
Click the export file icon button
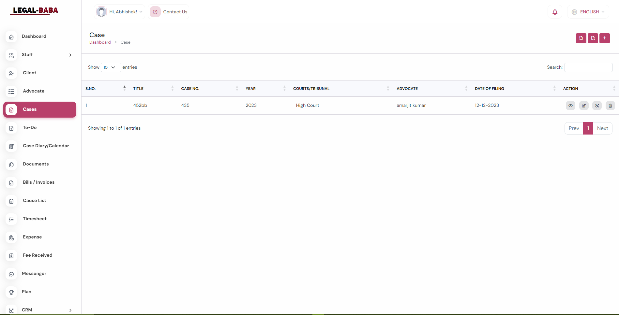593,38
